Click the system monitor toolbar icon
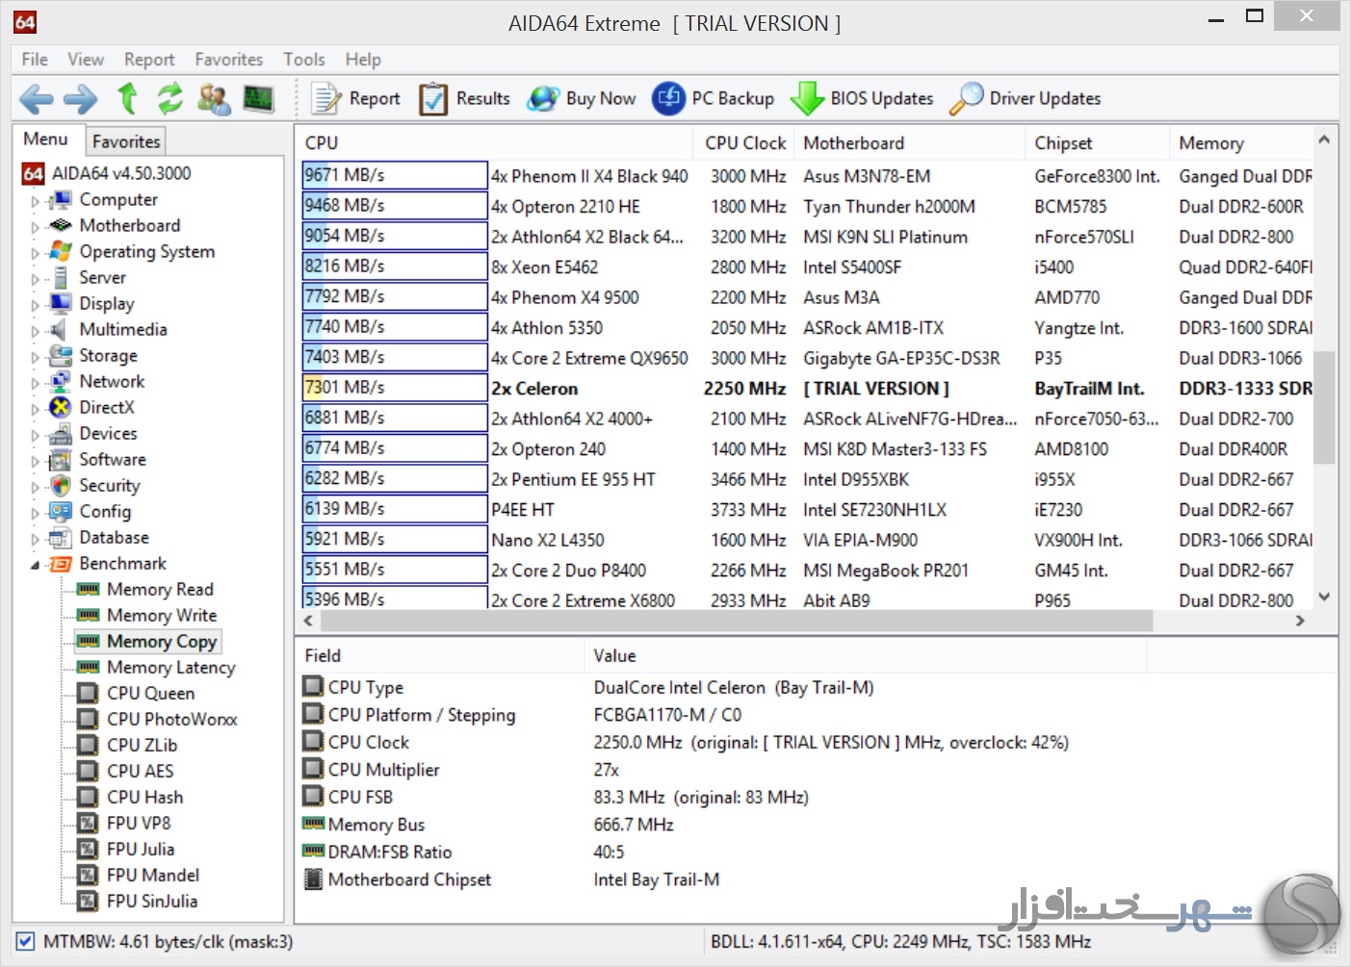1351x967 pixels. coord(258,98)
